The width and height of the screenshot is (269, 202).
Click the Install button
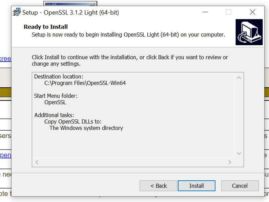(x=196, y=186)
